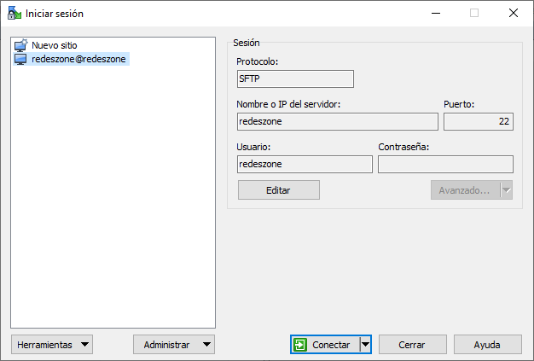Screen dimensions: 534x361
Task: Click the Protocolo field showing SFTP
Action: click(x=295, y=79)
